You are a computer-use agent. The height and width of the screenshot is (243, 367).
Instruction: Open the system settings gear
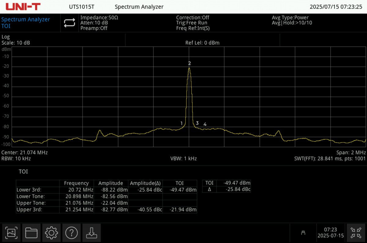51,233
